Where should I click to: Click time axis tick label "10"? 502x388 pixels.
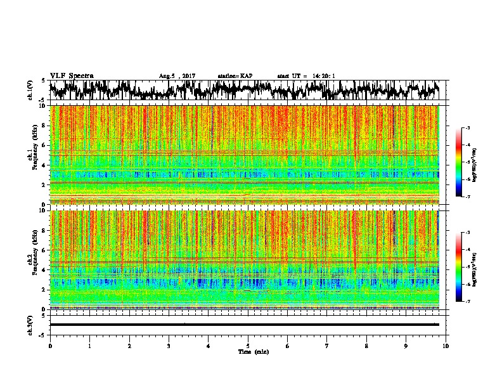pyautogui.click(x=446, y=346)
